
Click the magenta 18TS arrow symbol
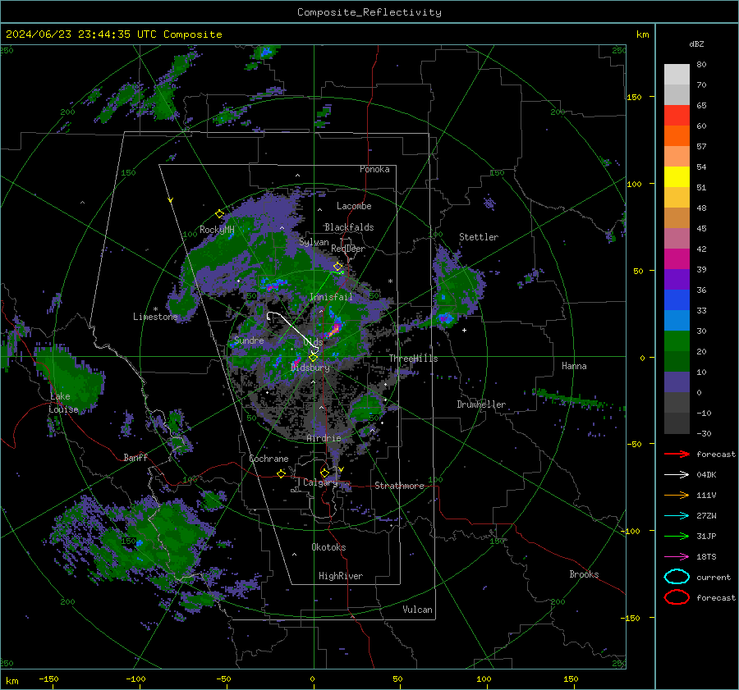click(x=677, y=557)
